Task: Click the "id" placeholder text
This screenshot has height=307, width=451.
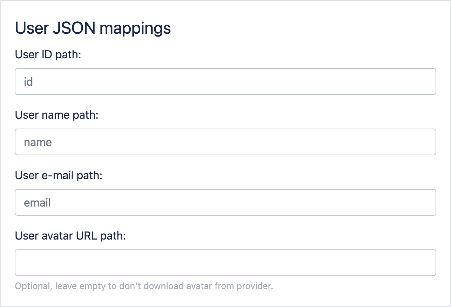Action: pyautogui.click(x=28, y=82)
